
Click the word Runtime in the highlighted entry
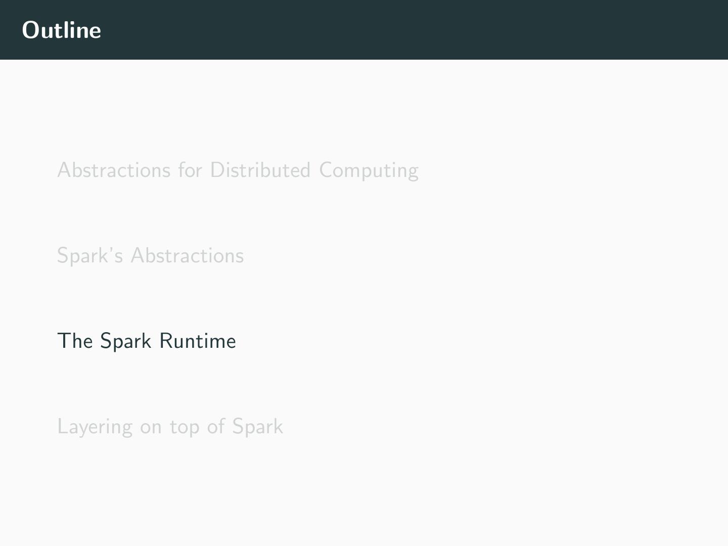[197, 341]
